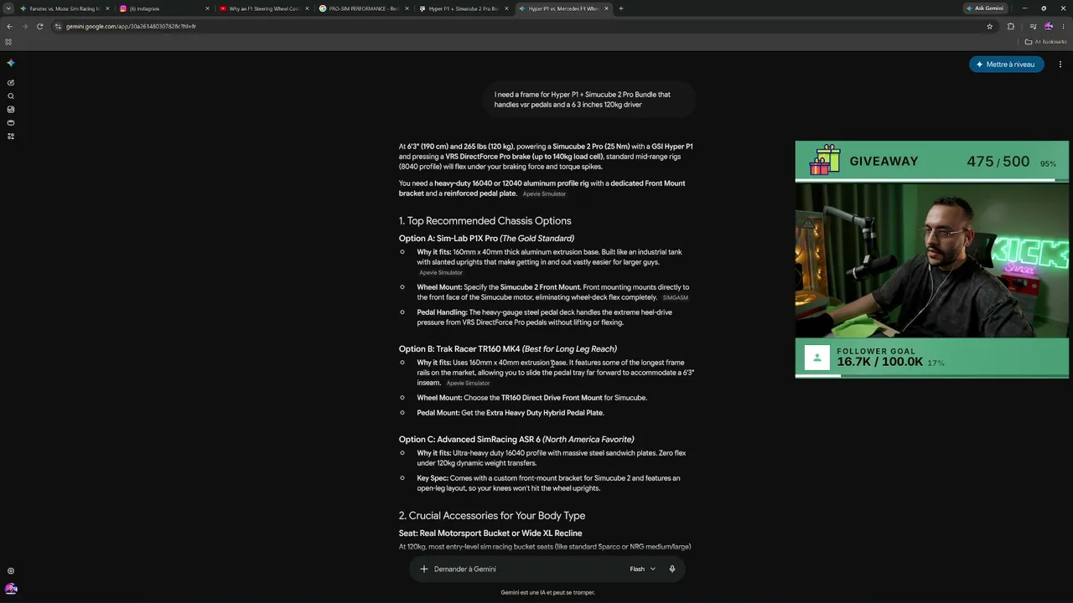1073x603 pixels.
Task: Click the user prompt message bubble
Action: [x=589, y=100]
